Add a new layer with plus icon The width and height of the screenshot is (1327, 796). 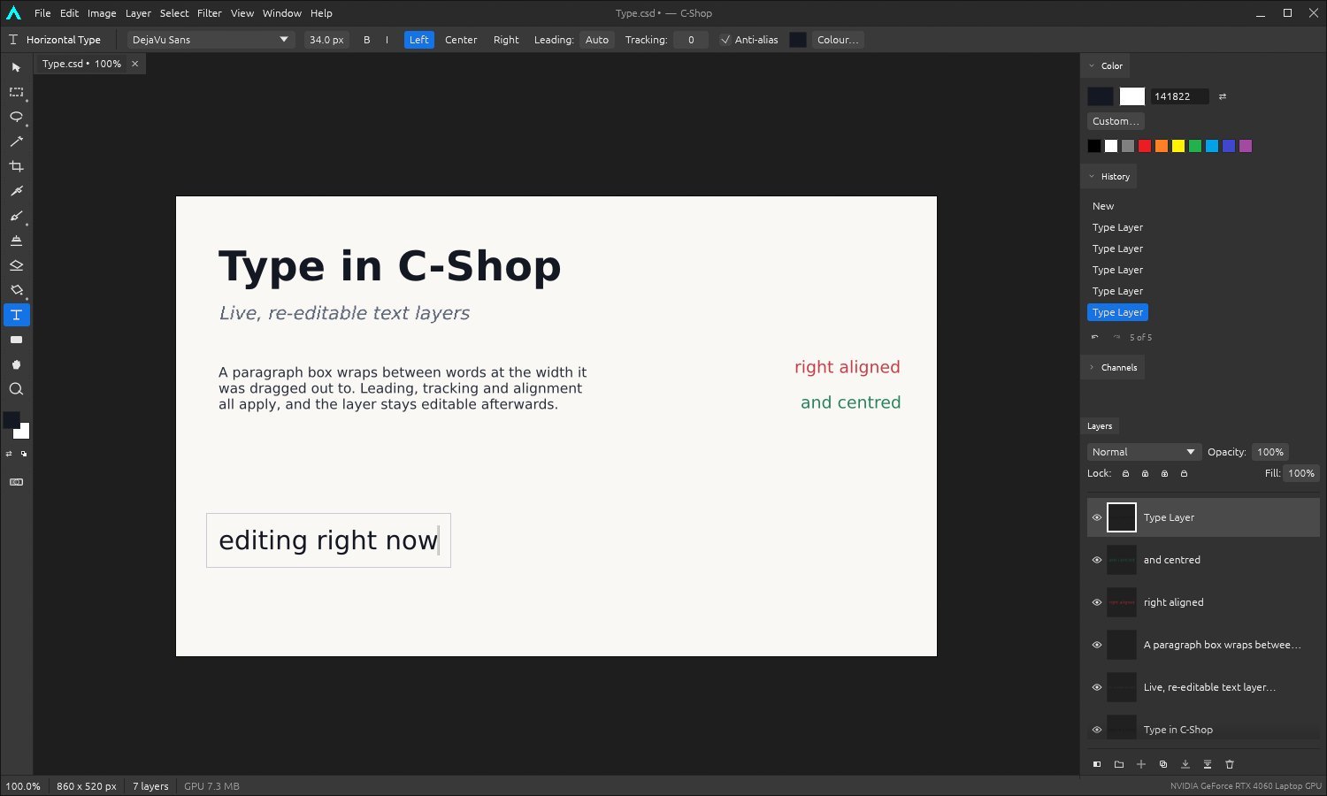(x=1141, y=764)
